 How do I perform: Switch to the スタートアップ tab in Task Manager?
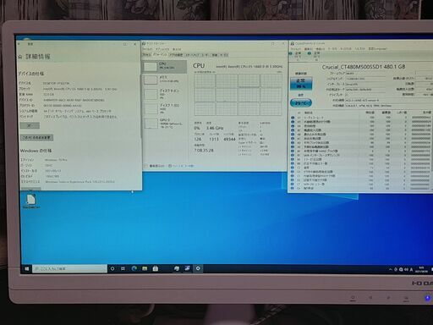(x=192, y=55)
